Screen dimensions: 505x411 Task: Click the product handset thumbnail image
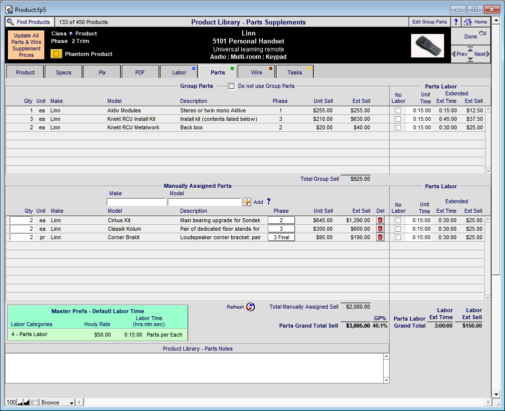[x=428, y=45]
